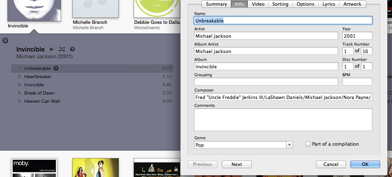Click Michael Jackson (2001) subtitle
The image size is (392, 177).
(x=45, y=57)
